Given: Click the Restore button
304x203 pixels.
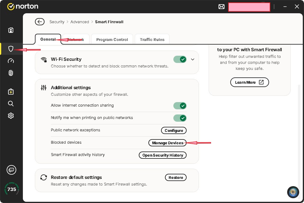Looking at the screenshot, I should tap(176, 177).
